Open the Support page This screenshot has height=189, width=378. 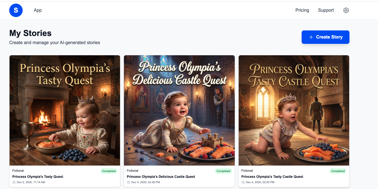pos(326,10)
